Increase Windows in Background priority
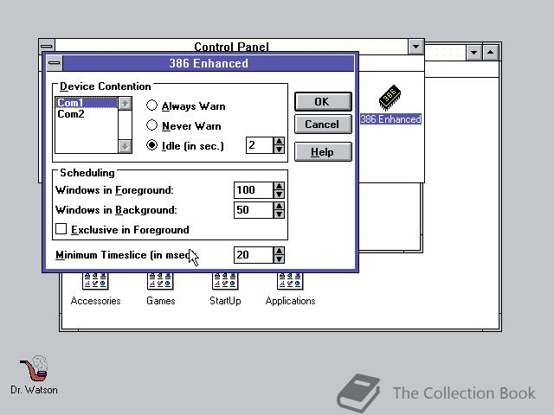The image size is (554, 415). coord(279,206)
